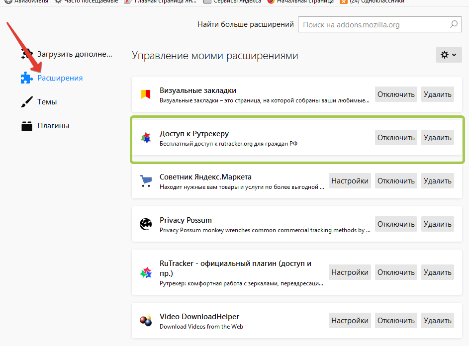
Task: Switch to Темы category
Action: 47,102
